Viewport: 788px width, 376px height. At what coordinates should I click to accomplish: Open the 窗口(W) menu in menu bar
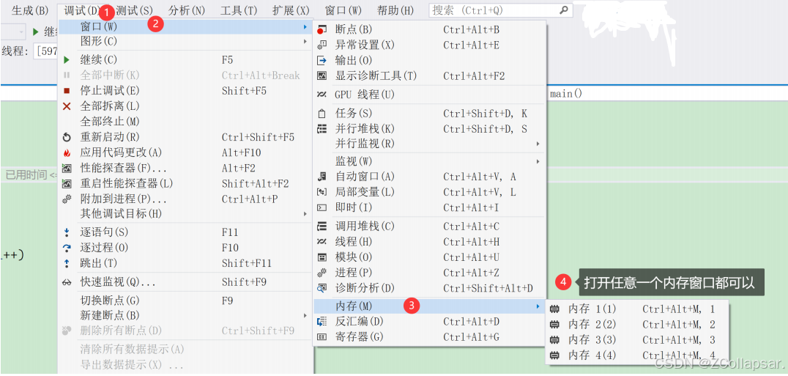pos(343,10)
